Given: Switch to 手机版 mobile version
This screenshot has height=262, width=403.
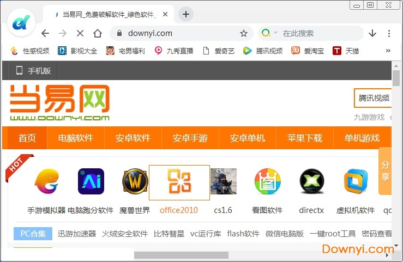Looking at the screenshot, I should click(x=33, y=71).
